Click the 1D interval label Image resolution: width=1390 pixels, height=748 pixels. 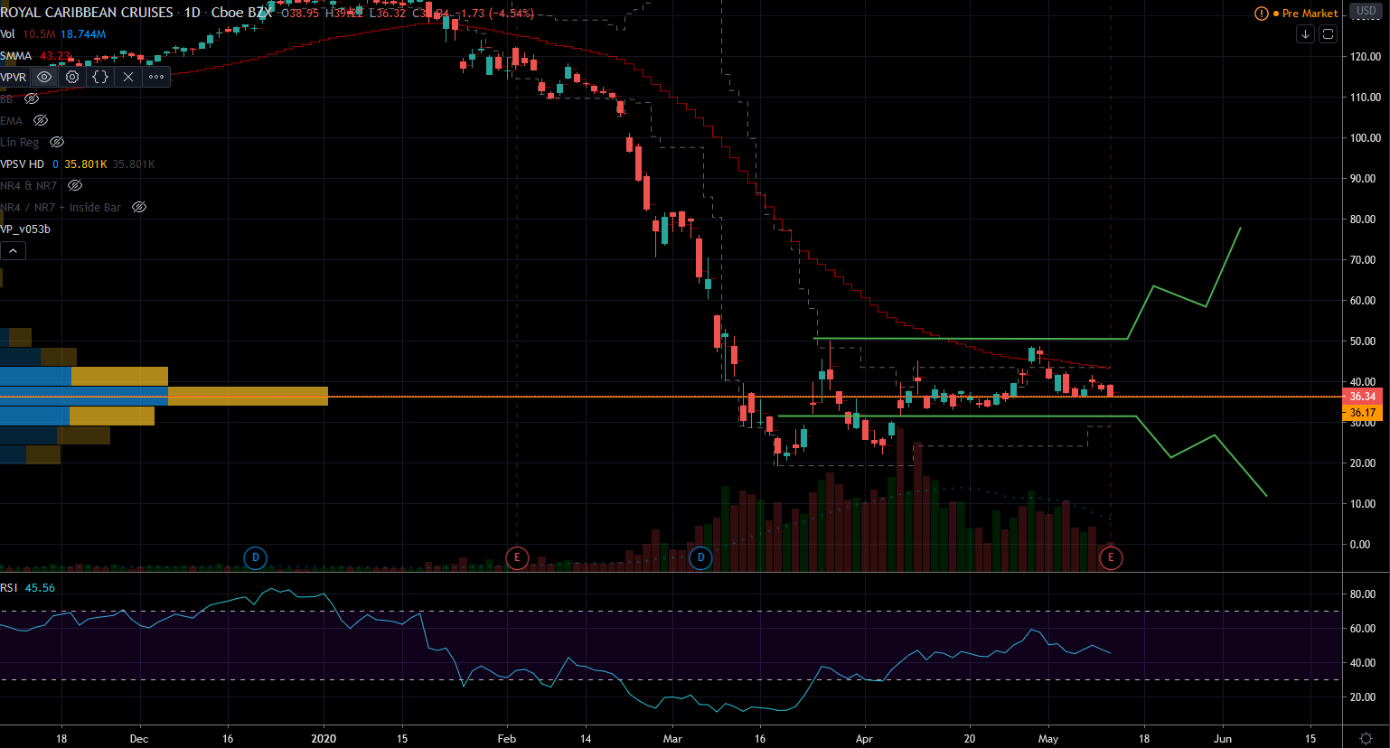click(x=192, y=13)
